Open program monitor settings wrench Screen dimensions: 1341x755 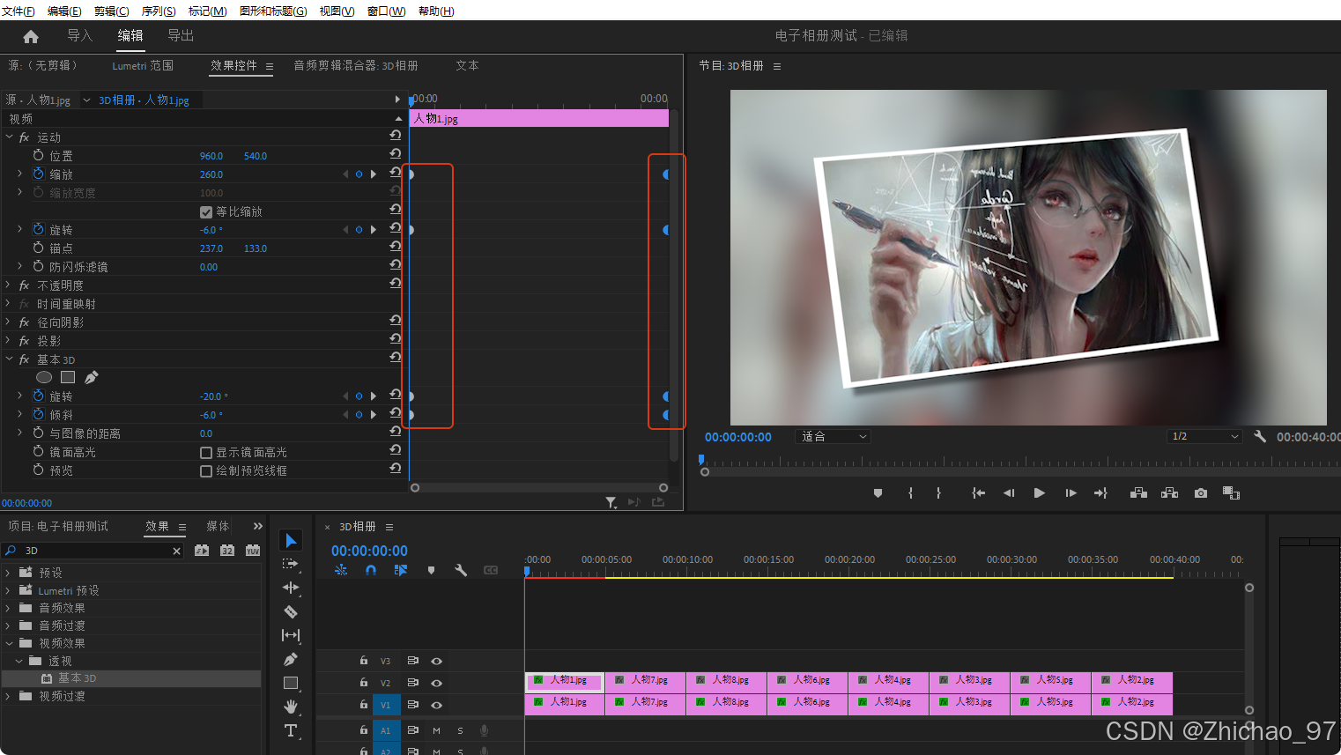(x=1260, y=436)
